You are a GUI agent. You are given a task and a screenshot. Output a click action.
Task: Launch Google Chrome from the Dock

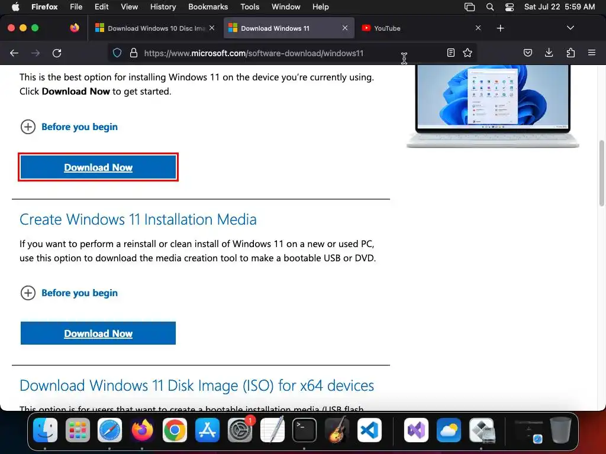175,430
